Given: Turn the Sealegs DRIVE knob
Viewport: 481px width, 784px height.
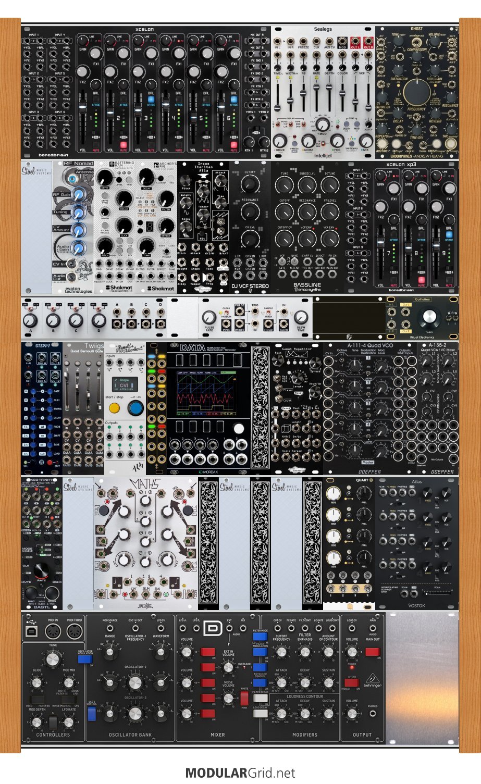Looking at the screenshot, I should pos(280,141).
